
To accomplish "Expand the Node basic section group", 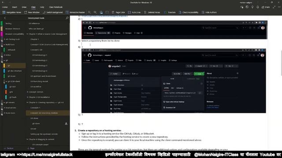I will pos(4,113).
